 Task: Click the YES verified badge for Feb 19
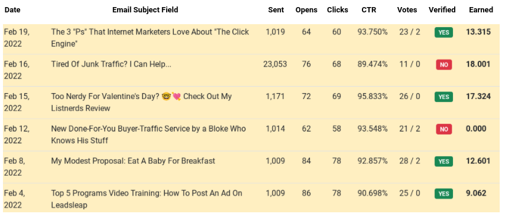pyautogui.click(x=444, y=32)
